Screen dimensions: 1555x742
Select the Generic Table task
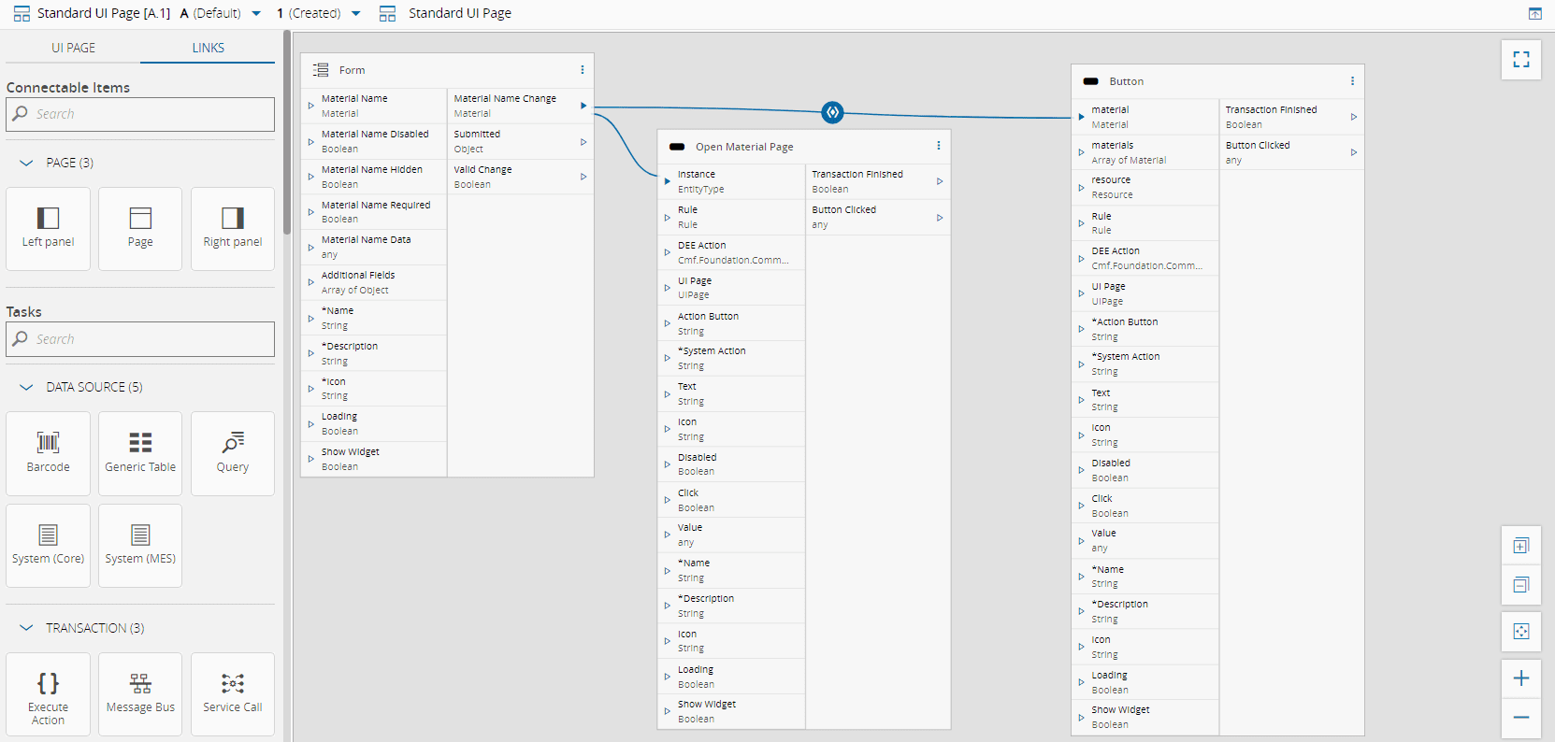click(140, 452)
